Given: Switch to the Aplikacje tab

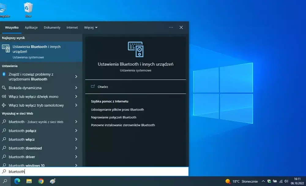Looking at the screenshot, I should pyautogui.click(x=31, y=28).
